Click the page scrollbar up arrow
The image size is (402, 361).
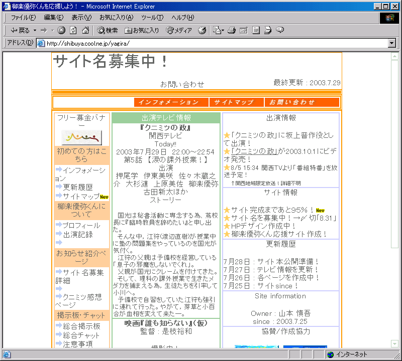[x=394, y=56]
